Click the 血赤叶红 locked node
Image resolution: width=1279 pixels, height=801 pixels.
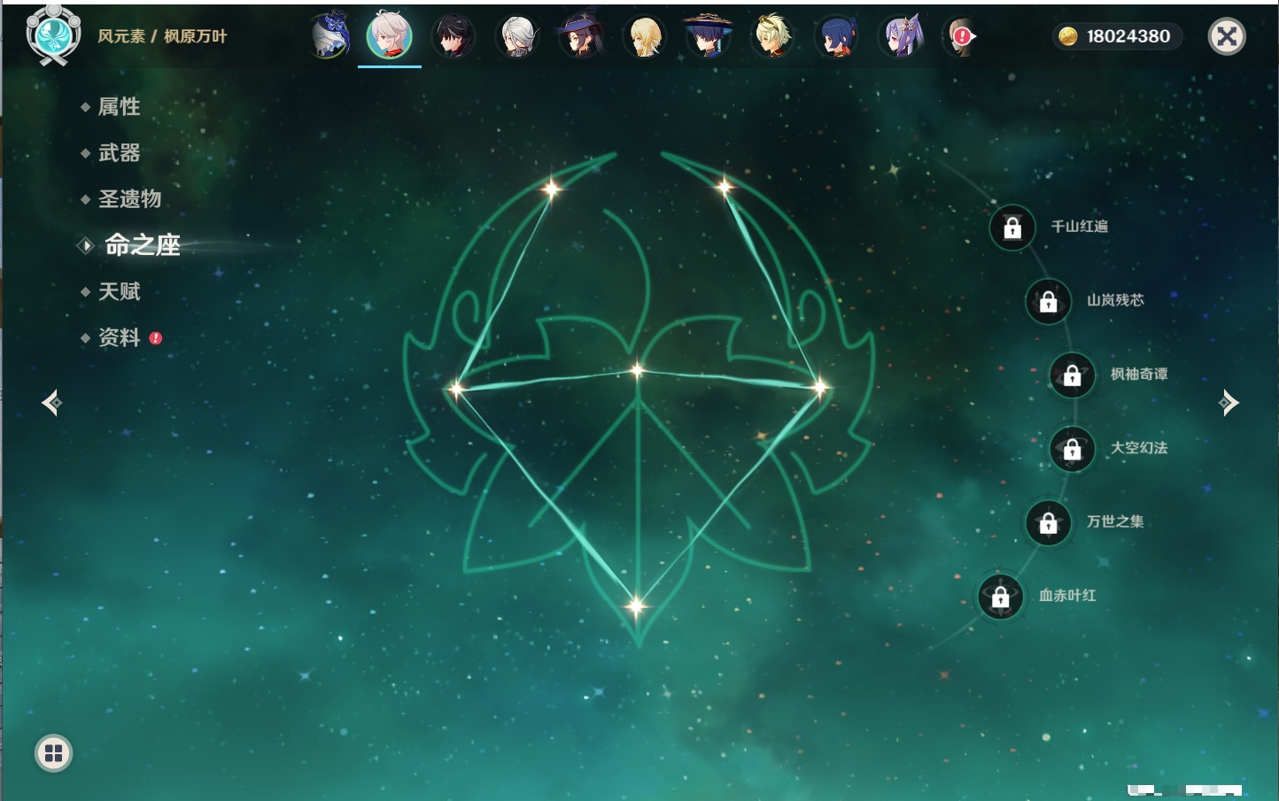pyautogui.click(x=1000, y=597)
